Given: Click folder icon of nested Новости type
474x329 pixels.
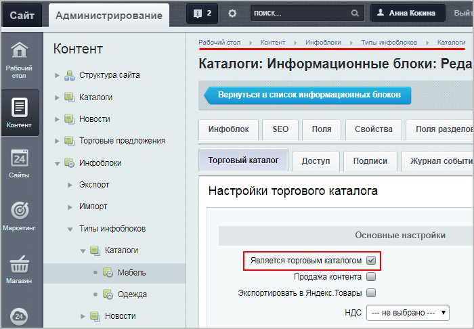Looking at the screenshot, I should click(95, 316).
